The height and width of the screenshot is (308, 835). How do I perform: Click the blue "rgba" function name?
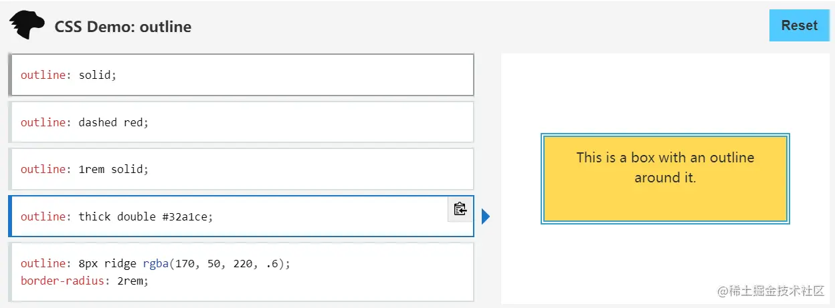[x=155, y=263]
